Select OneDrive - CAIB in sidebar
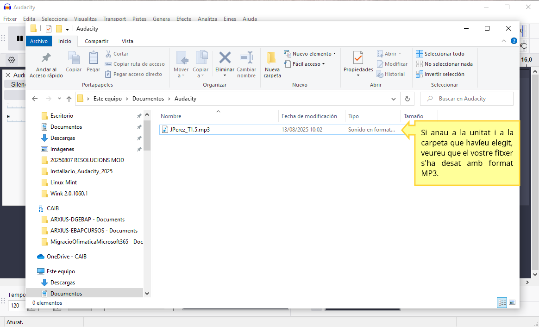This screenshot has width=539, height=327. [67, 257]
